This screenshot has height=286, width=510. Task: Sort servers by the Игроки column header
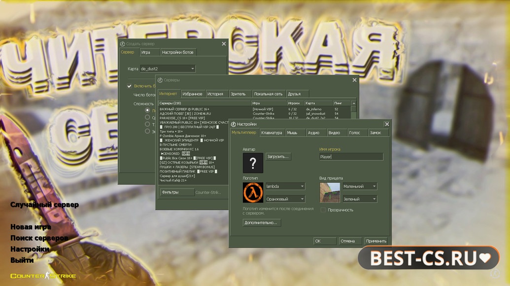point(295,103)
